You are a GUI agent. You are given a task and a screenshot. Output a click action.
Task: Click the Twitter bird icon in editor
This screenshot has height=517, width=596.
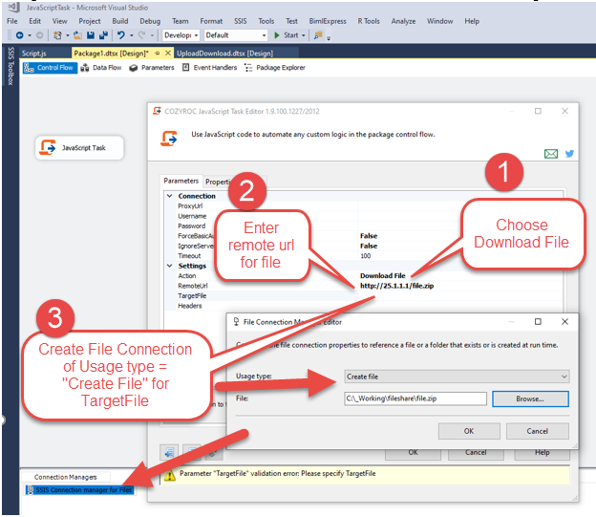point(569,154)
